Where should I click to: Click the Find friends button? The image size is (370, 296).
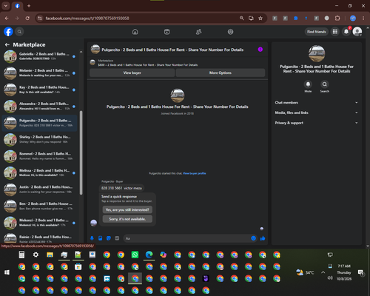point(317,32)
